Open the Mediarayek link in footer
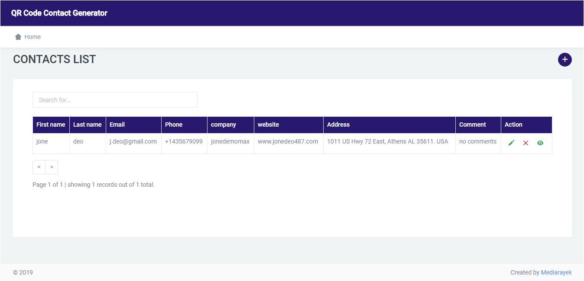 click(556, 272)
